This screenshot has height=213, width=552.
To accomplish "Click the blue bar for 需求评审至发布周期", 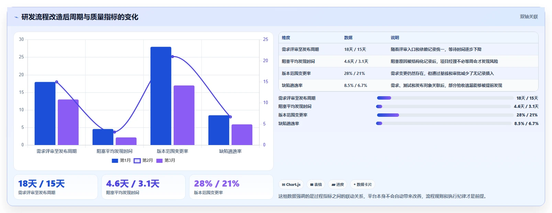I will 45,113.
